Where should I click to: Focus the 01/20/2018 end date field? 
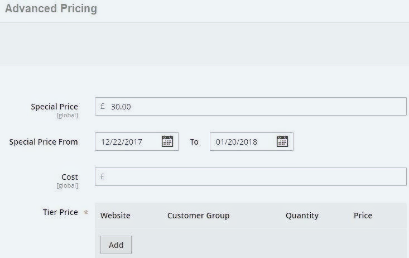click(x=243, y=142)
